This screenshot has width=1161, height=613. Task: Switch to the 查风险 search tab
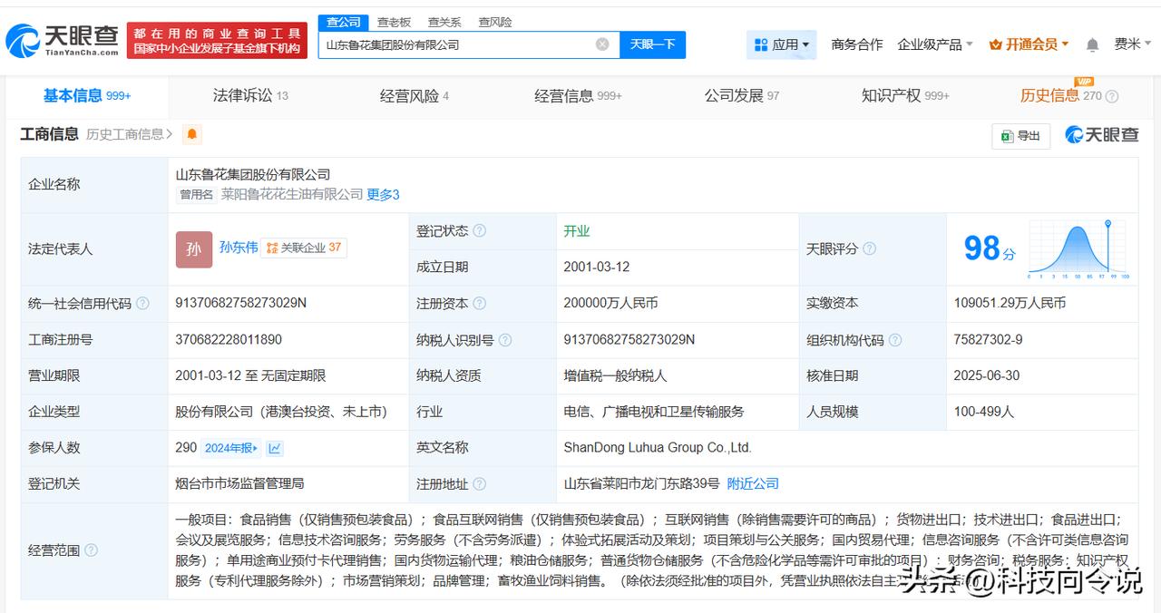point(495,22)
